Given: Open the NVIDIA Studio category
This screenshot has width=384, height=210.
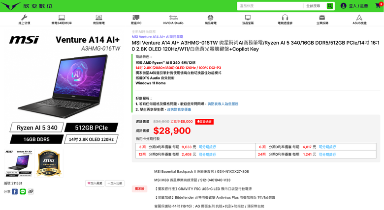Looking at the screenshot, I should [x=173, y=20].
